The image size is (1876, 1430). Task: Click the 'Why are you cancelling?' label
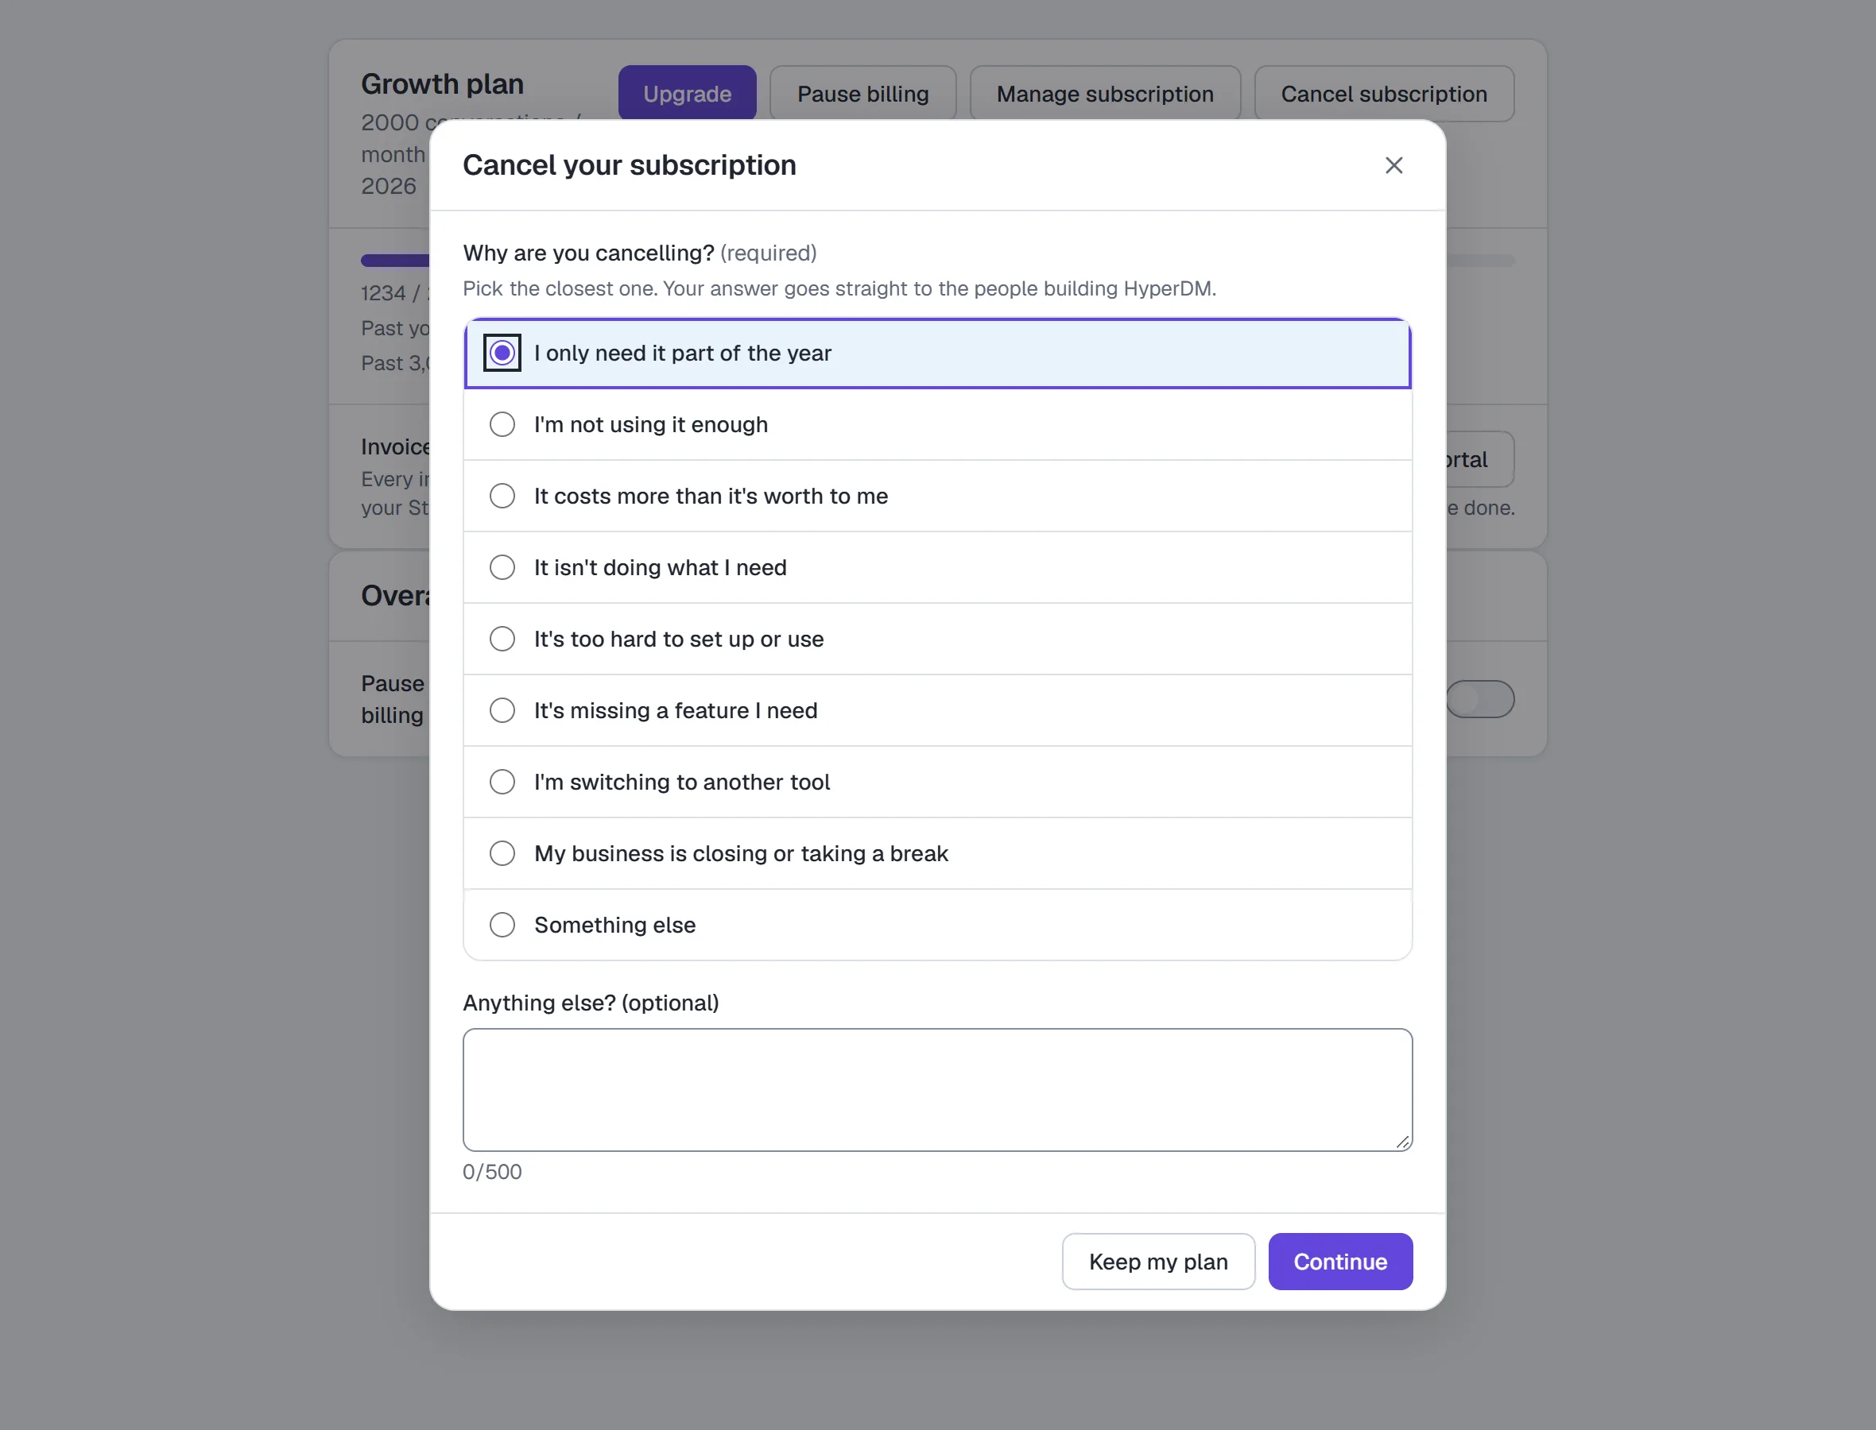588,253
